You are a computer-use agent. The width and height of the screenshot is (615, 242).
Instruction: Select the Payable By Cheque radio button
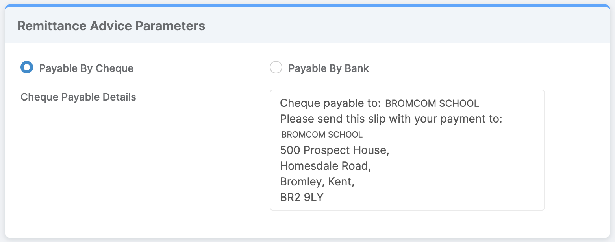(26, 67)
